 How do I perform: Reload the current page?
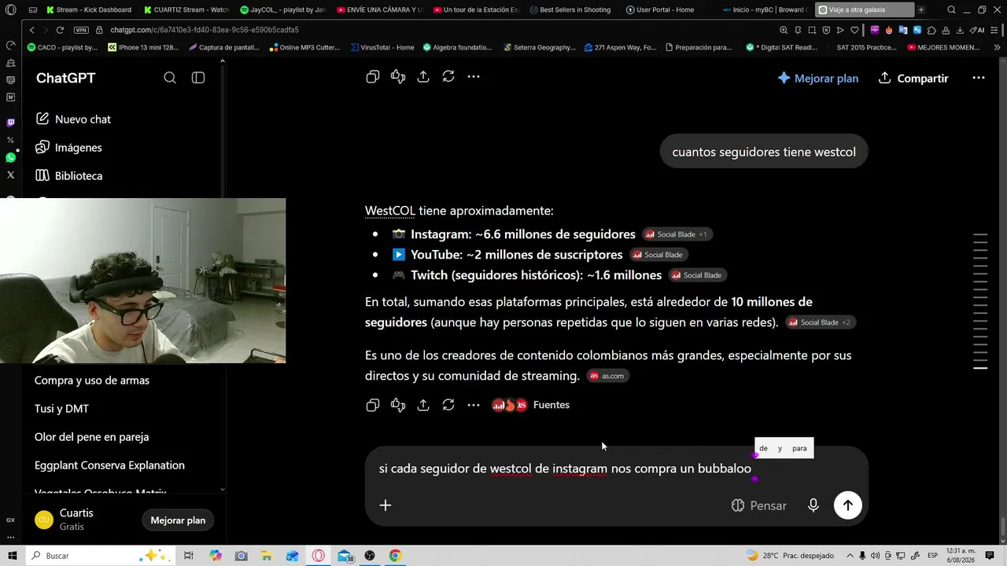point(60,30)
